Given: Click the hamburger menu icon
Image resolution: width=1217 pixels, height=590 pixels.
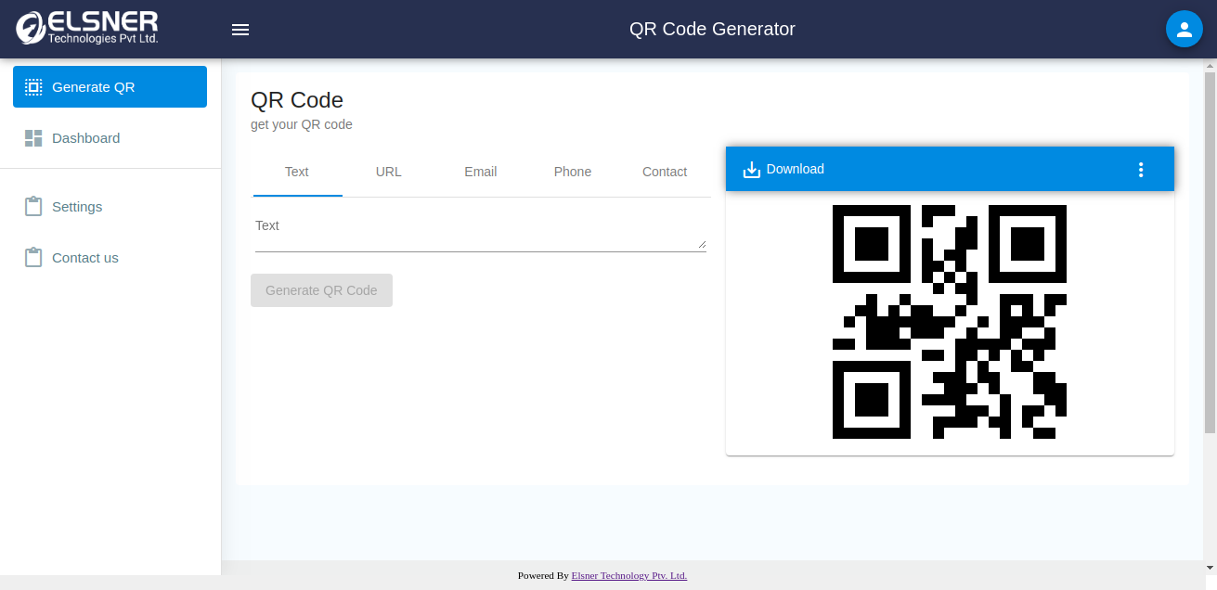Looking at the screenshot, I should [240, 30].
